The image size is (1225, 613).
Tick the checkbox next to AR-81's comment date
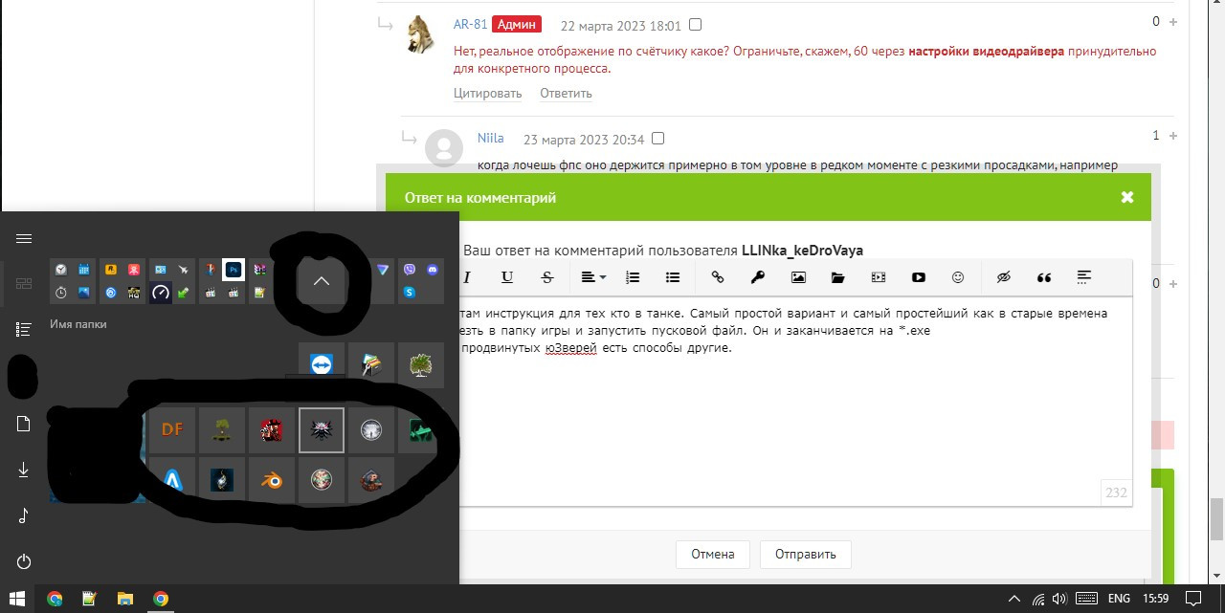pyautogui.click(x=696, y=25)
